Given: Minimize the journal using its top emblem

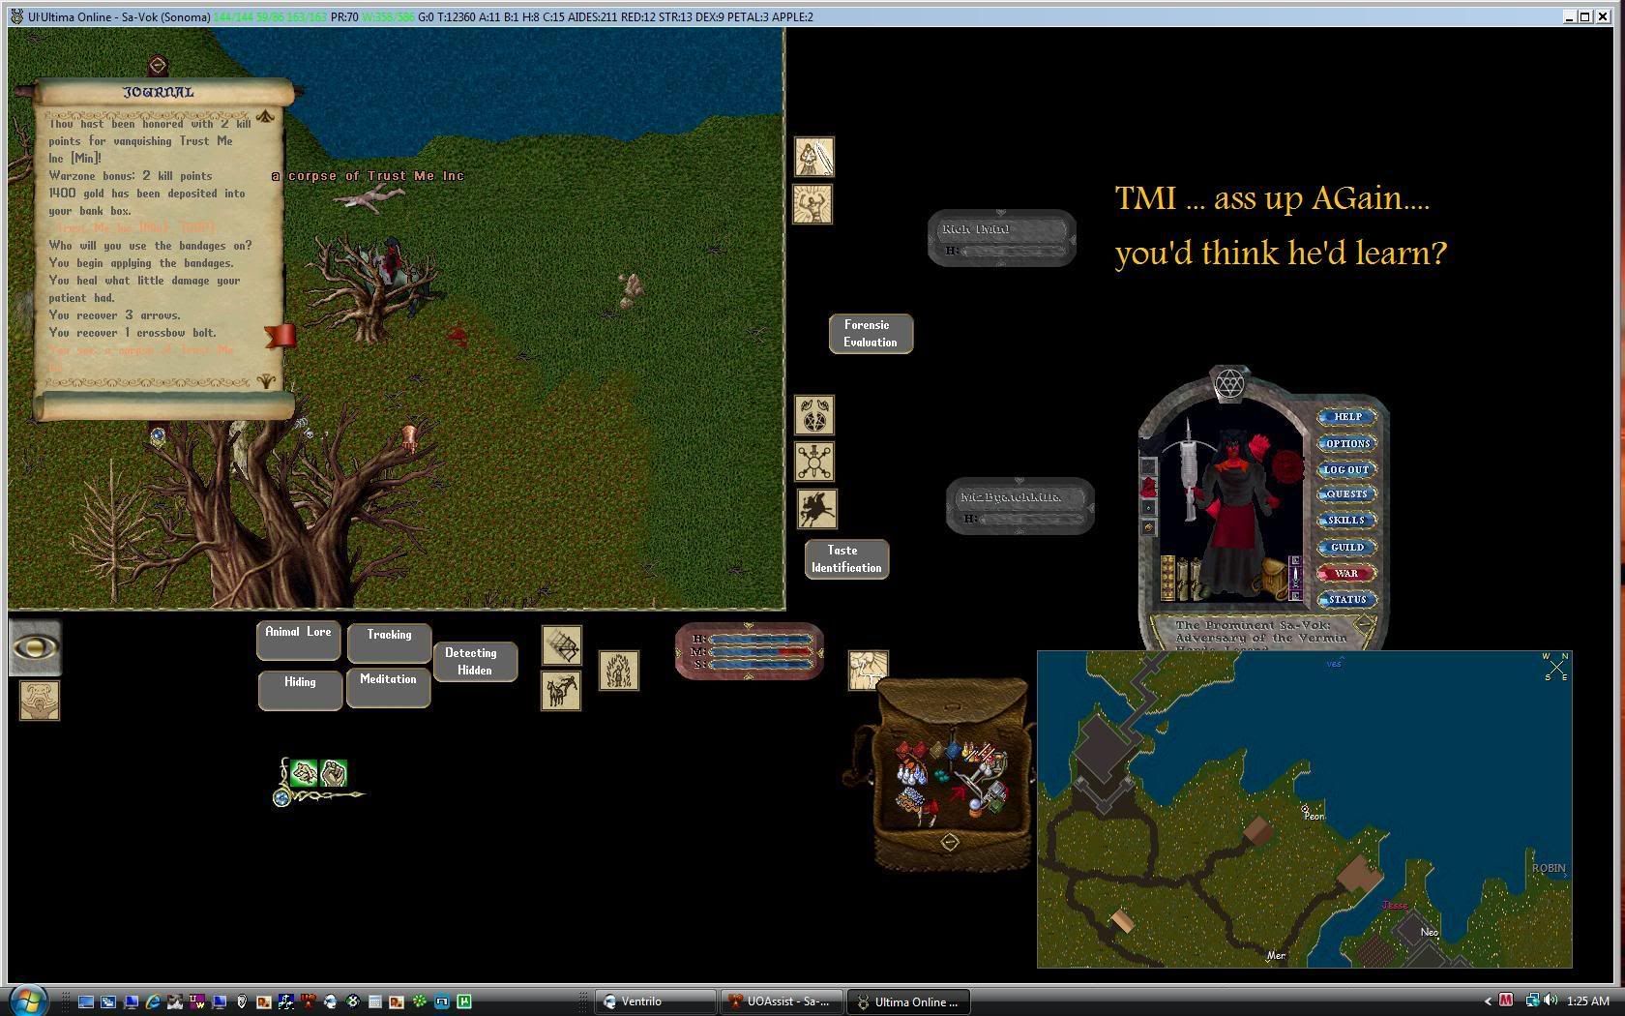Looking at the screenshot, I should [x=158, y=66].
